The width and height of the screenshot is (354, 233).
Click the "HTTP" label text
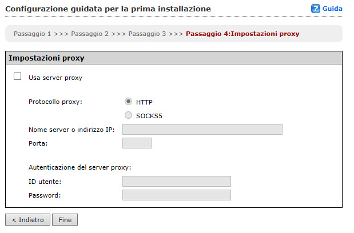pos(144,102)
